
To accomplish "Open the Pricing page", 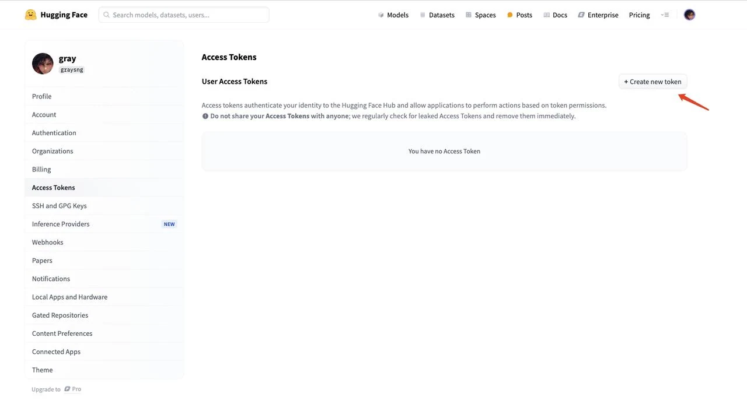I will [x=639, y=15].
